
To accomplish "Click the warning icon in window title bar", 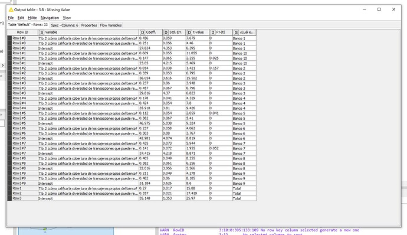I will (11, 9).
